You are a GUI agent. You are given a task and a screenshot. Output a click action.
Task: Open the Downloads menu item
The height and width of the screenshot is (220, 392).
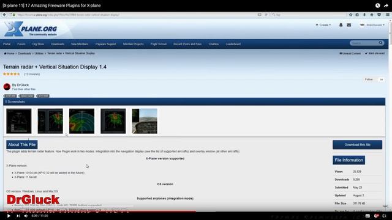pyautogui.click(x=58, y=44)
